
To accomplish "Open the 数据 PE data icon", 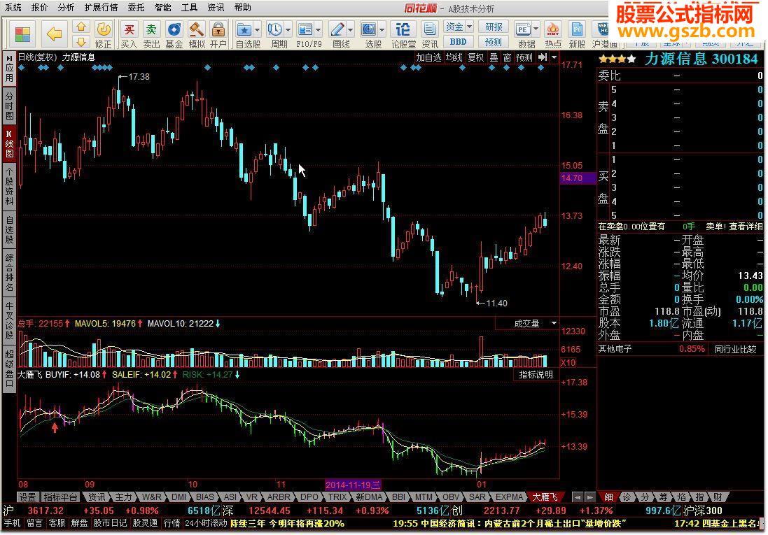I will tap(522, 29).
